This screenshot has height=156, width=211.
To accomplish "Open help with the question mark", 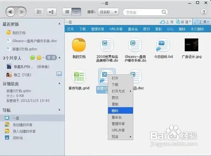I will (x=204, y=12).
